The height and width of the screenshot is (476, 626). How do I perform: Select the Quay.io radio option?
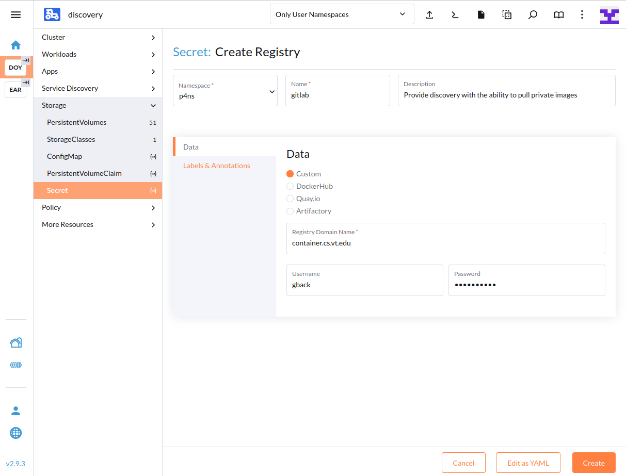(x=290, y=199)
